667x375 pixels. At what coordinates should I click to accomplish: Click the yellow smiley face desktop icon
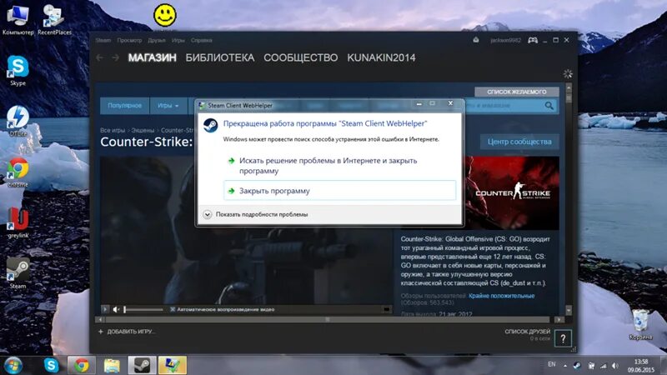pos(164,15)
